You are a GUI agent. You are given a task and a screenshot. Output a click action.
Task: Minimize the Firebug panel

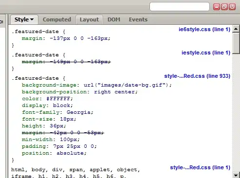[x=217, y=7]
